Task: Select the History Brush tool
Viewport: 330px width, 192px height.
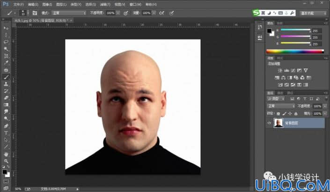Action: [x=6, y=91]
